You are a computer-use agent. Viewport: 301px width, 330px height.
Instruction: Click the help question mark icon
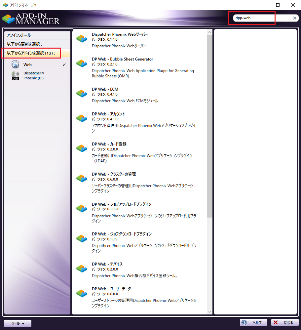pyautogui.click(x=244, y=322)
